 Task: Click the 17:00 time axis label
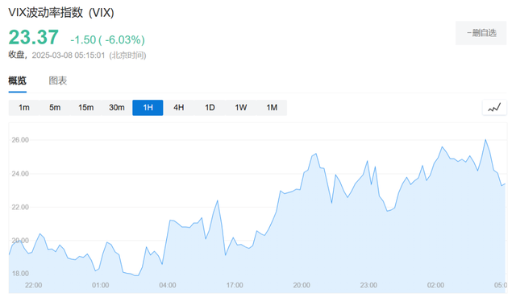(235, 285)
